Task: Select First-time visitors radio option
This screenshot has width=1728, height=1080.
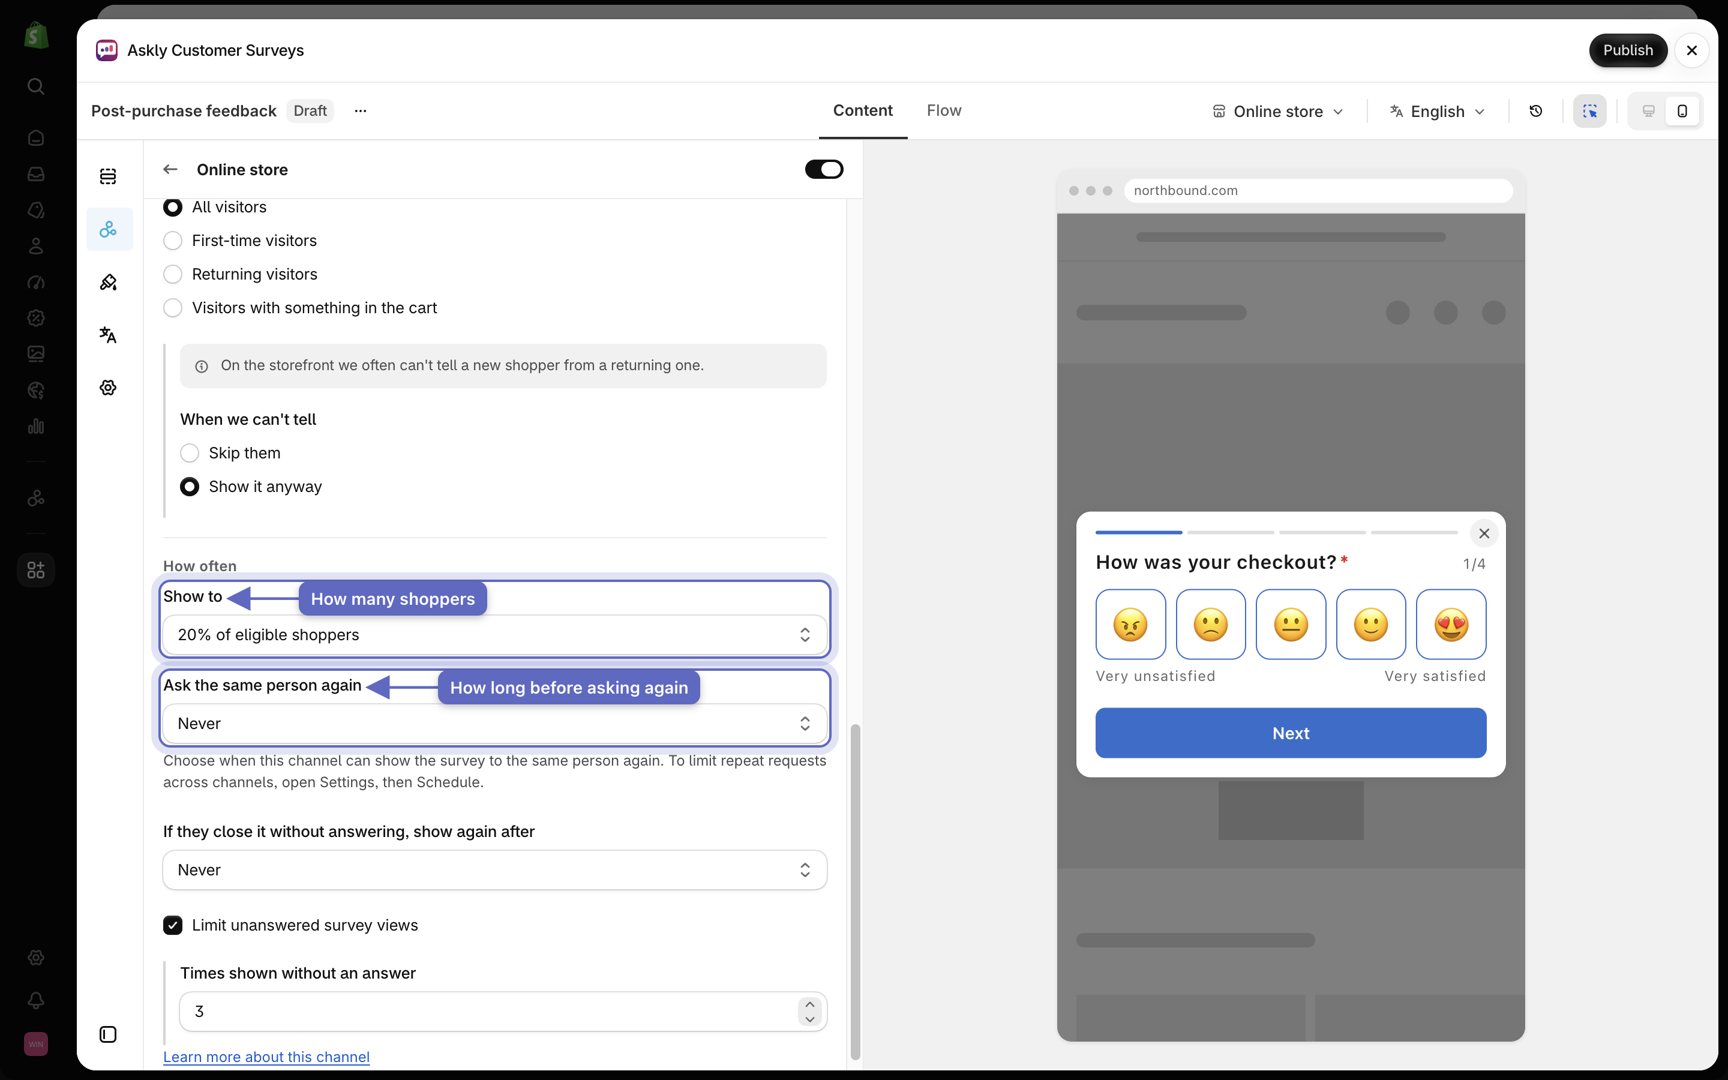Action: [173, 241]
